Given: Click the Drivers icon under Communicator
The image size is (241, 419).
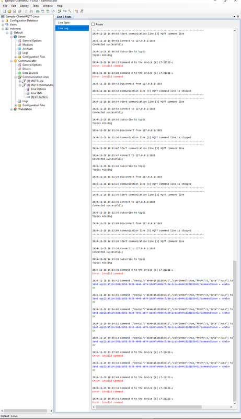Looking at the screenshot, I should click(x=19, y=69).
